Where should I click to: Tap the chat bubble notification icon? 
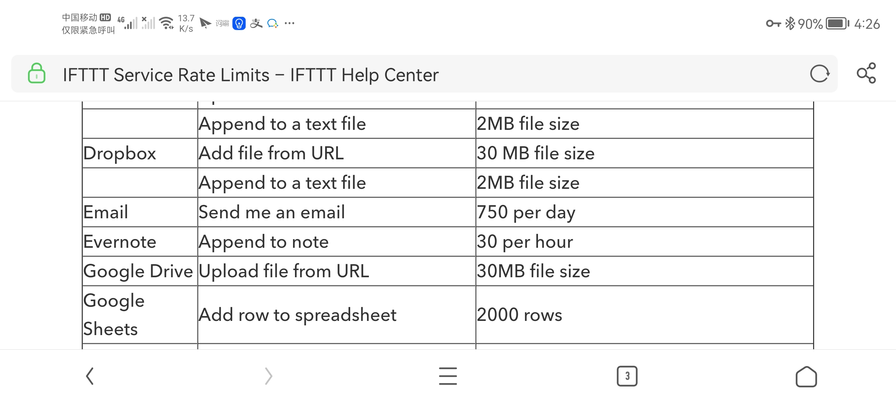click(x=272, y=24)
